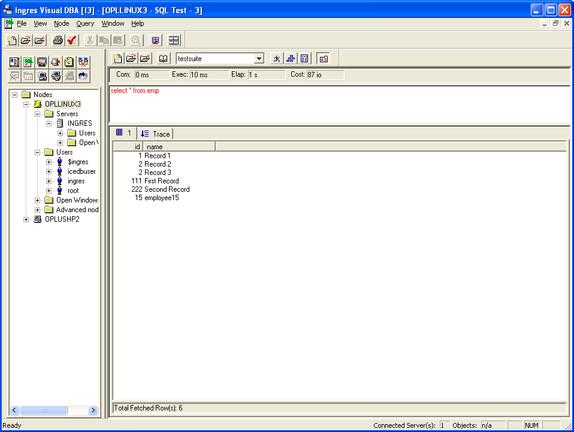Select the OPLUSHP2 tree item
The image size is (574, 432).
[62, 219]
